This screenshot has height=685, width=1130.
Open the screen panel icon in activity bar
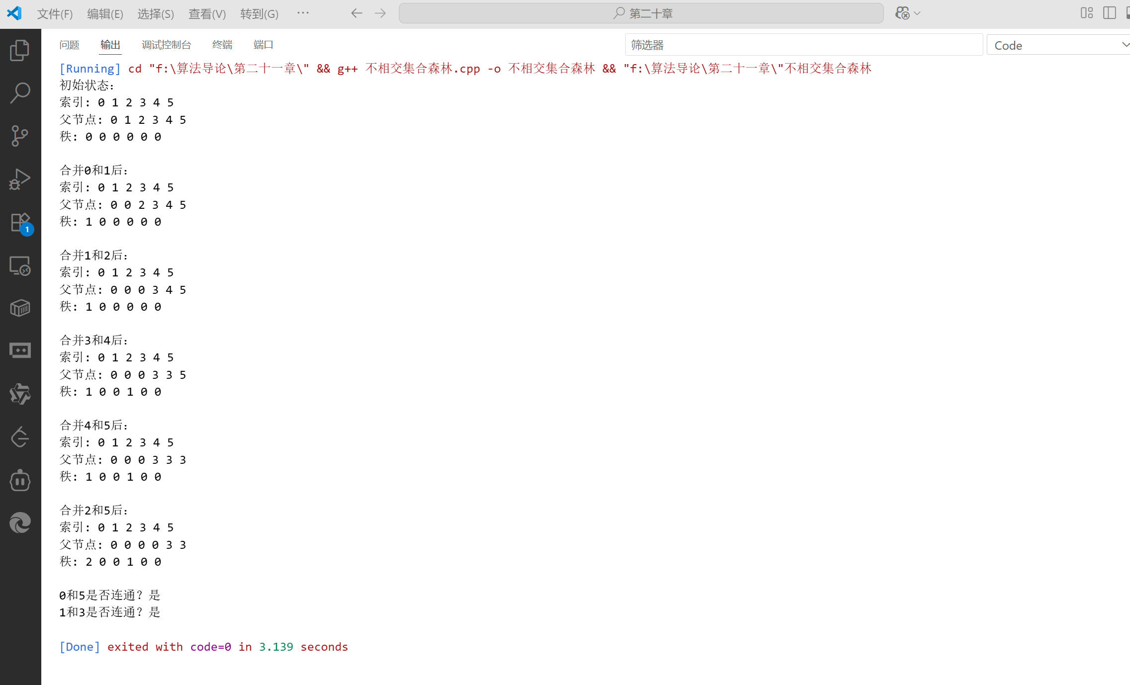click(20, 350)
